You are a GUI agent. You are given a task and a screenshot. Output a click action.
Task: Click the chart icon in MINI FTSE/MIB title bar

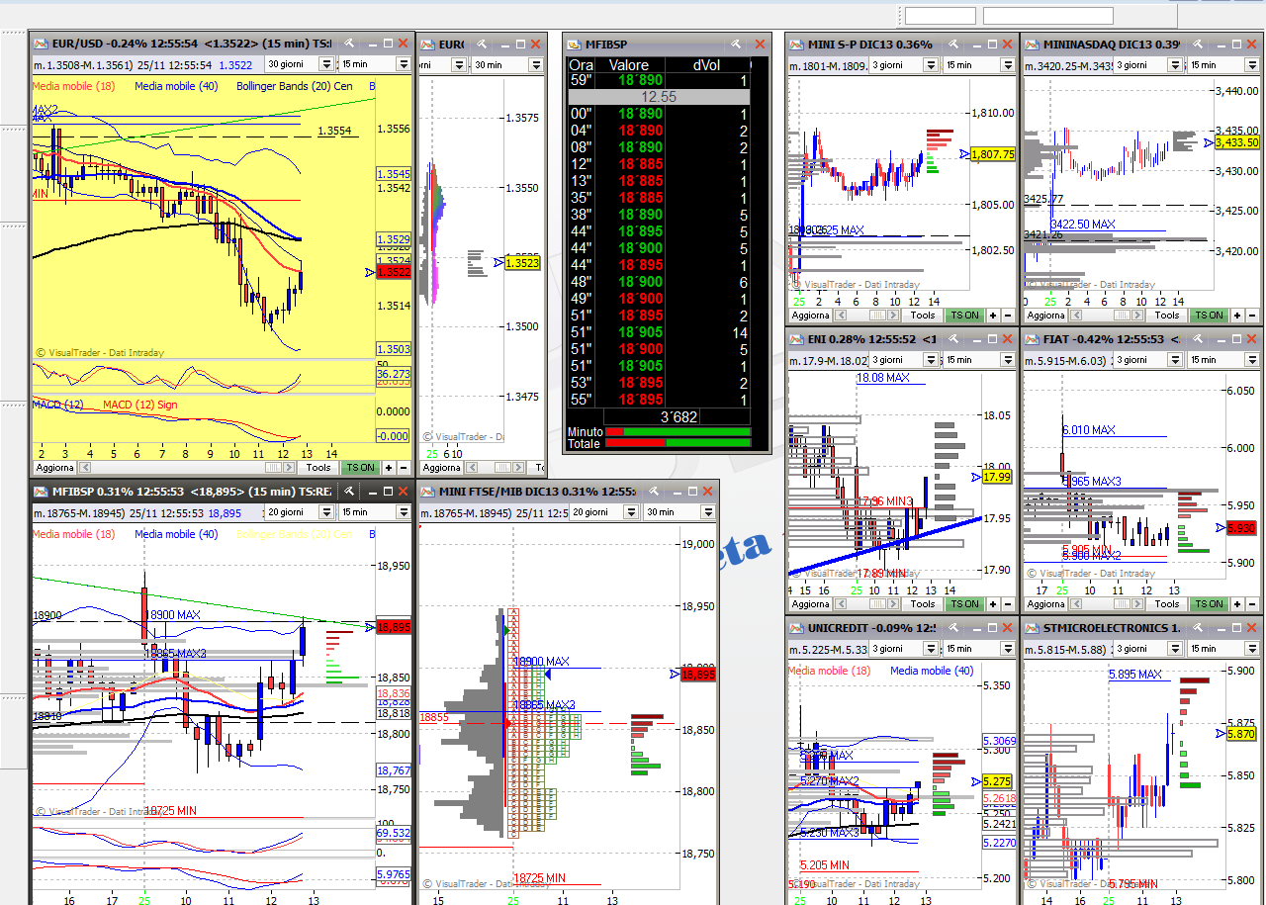click(428, 492)
